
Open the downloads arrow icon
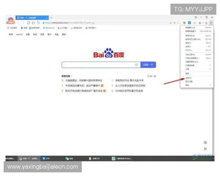[206, 23]
